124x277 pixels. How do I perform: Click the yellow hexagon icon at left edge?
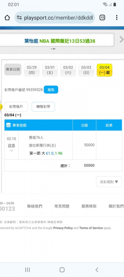point(1,107)
